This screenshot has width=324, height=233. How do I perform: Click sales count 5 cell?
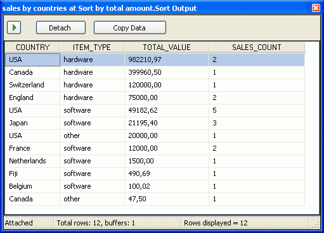coord(257,110)
